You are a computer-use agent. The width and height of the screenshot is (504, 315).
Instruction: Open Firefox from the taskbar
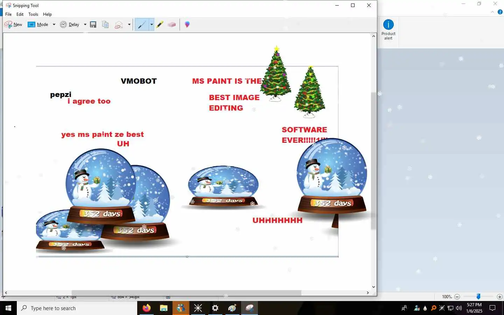point(146,308)
